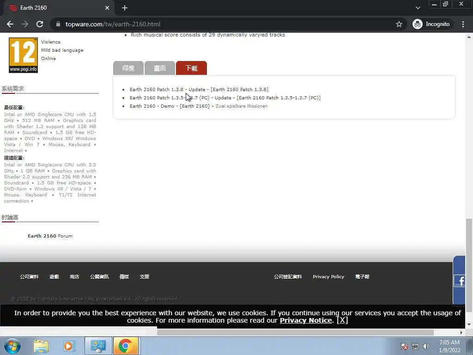Open Chrome three-dot menu
Image resolution: width=473 pixels, height=355 pixels.
(x=463, y=24)
